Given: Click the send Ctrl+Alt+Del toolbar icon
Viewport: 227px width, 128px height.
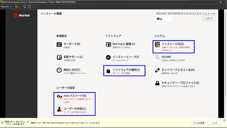Looking at the screenshot, I should tap(24, 7).
